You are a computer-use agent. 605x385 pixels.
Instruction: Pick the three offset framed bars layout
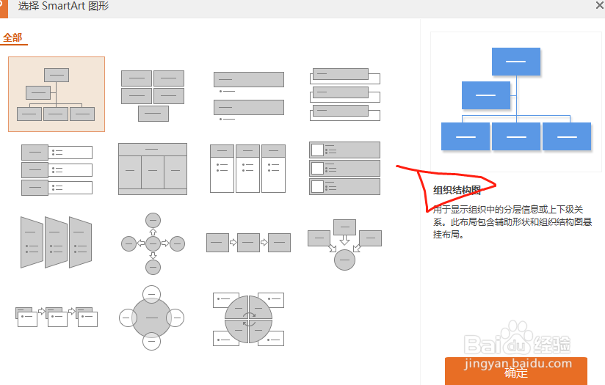(x=345, y=95)
